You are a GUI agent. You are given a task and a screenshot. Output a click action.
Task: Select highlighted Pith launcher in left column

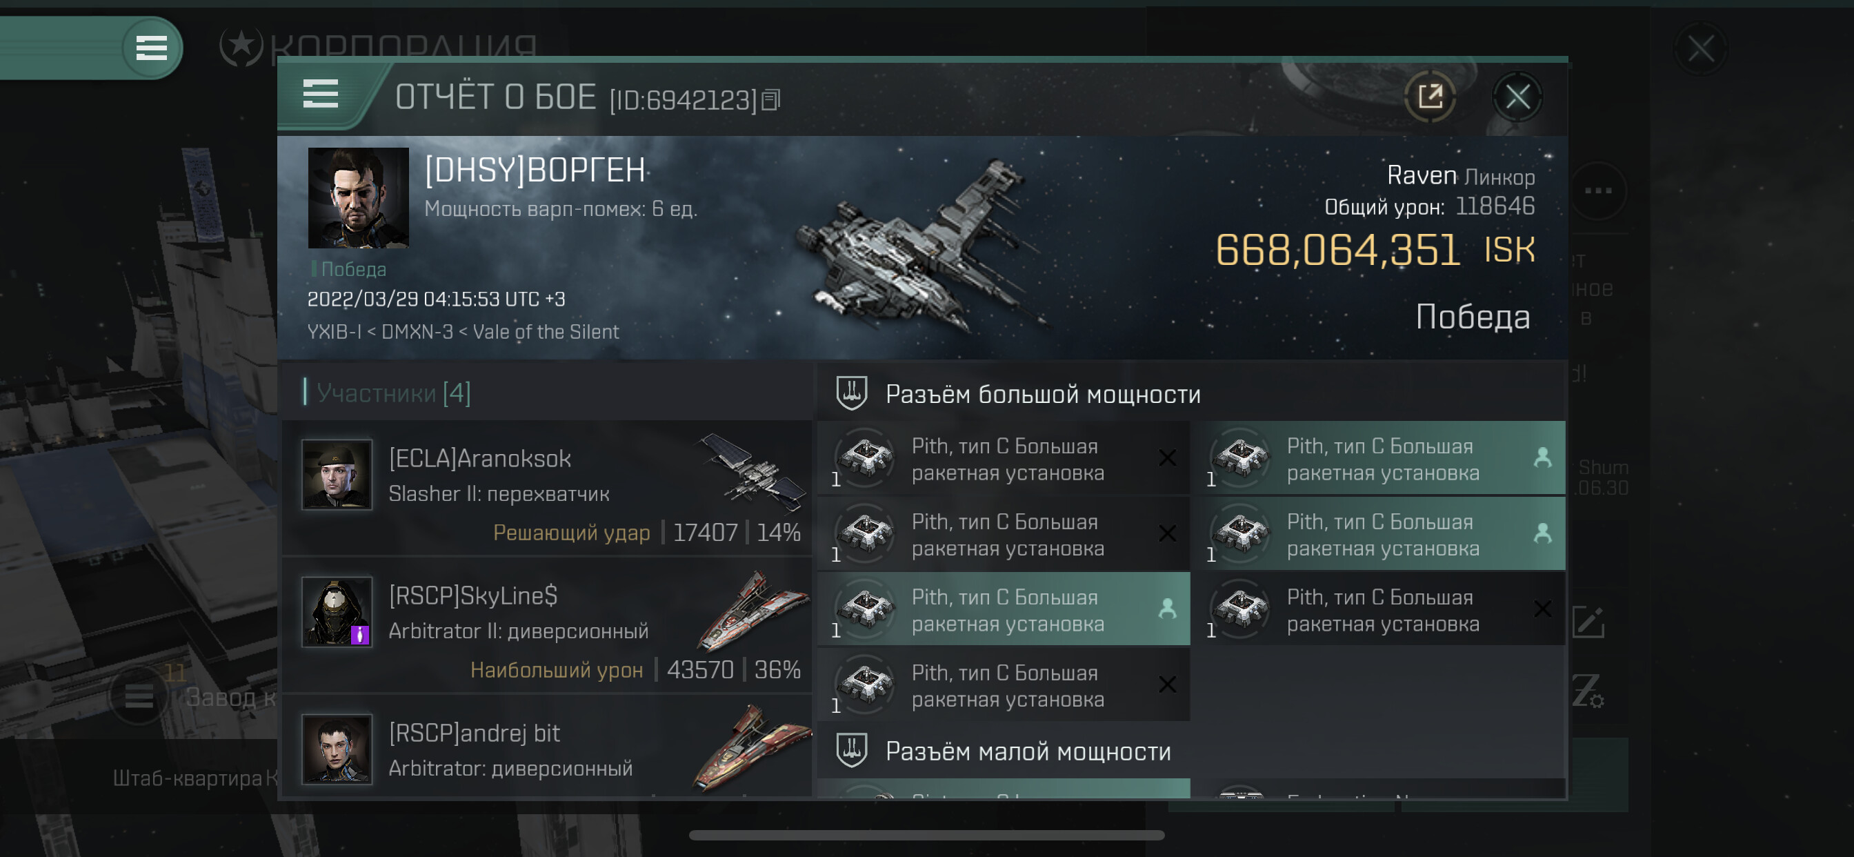[1004, 609]
